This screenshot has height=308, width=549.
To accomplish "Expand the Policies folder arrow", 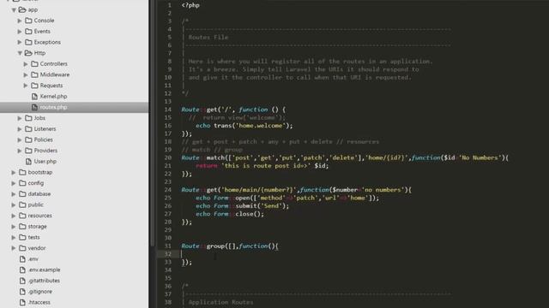I will point(20,139).
